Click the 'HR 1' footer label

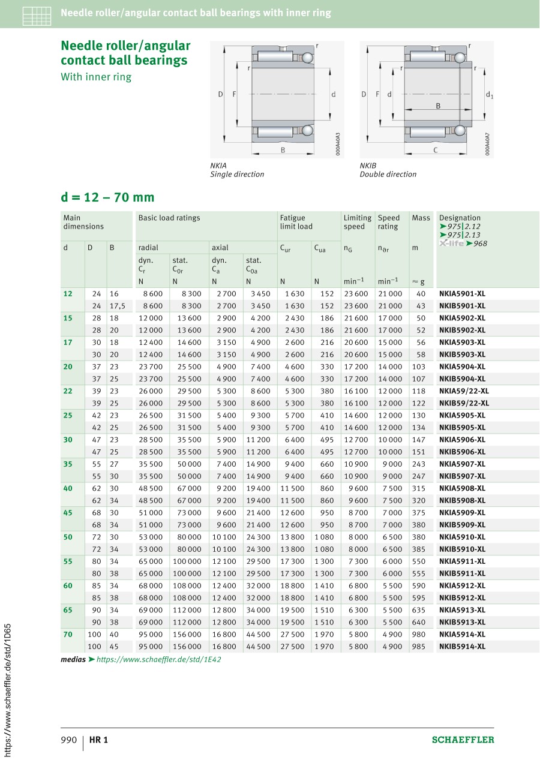98,740
